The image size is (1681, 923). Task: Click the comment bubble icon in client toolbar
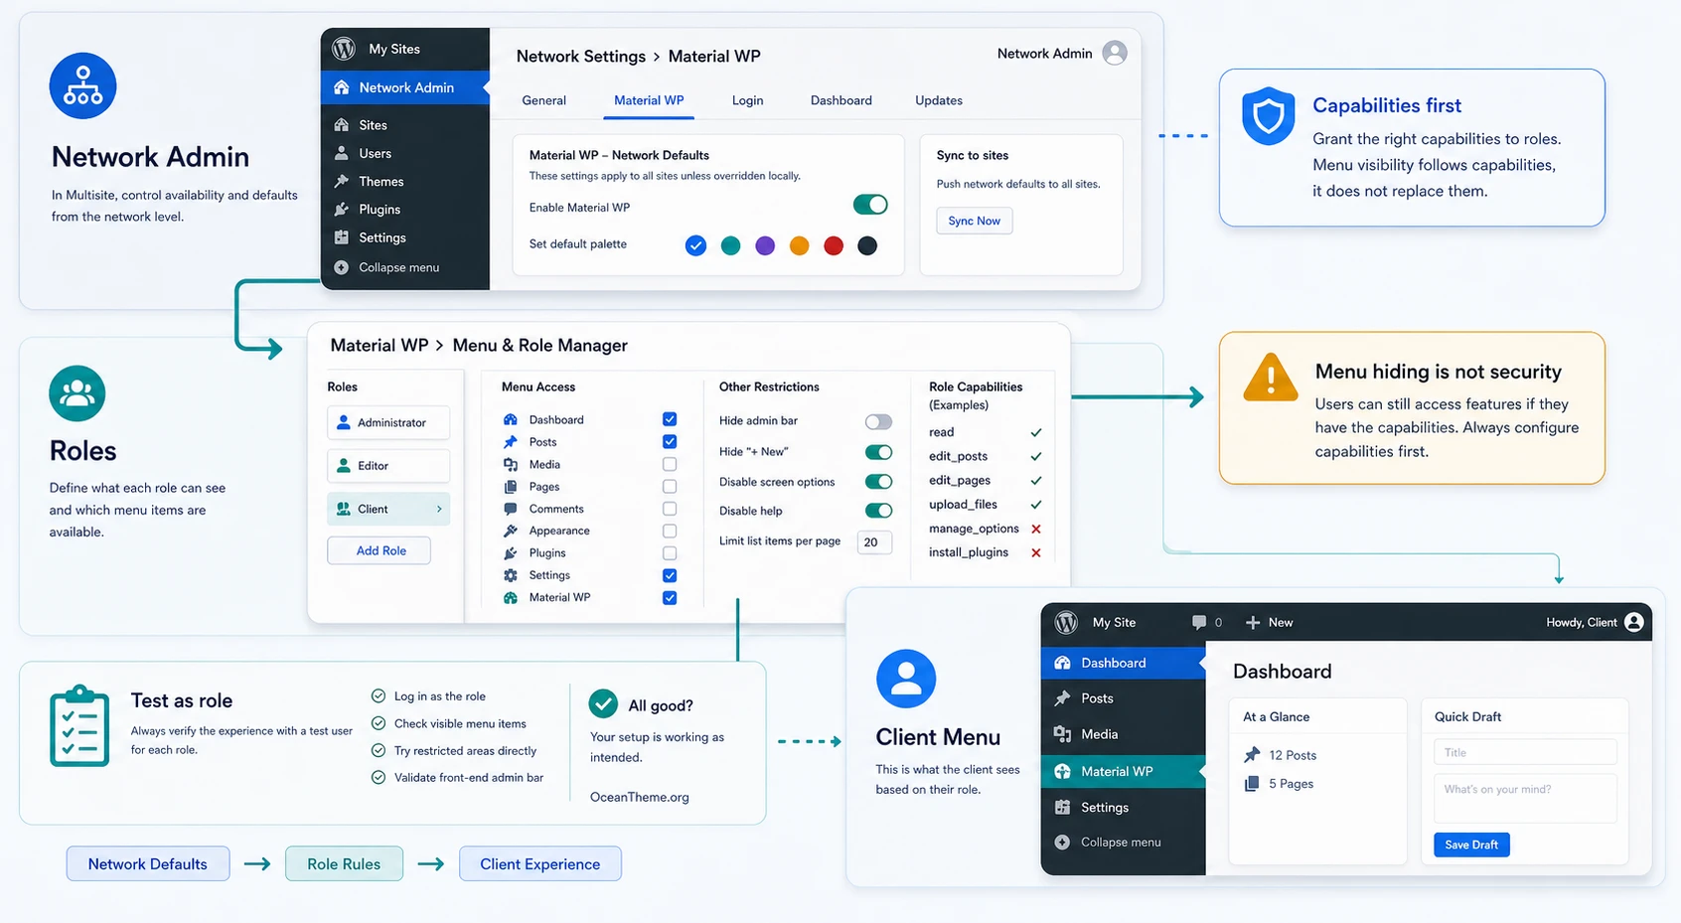point(1199,622)
